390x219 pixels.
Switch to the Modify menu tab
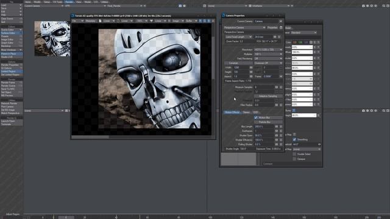point(37,2)
